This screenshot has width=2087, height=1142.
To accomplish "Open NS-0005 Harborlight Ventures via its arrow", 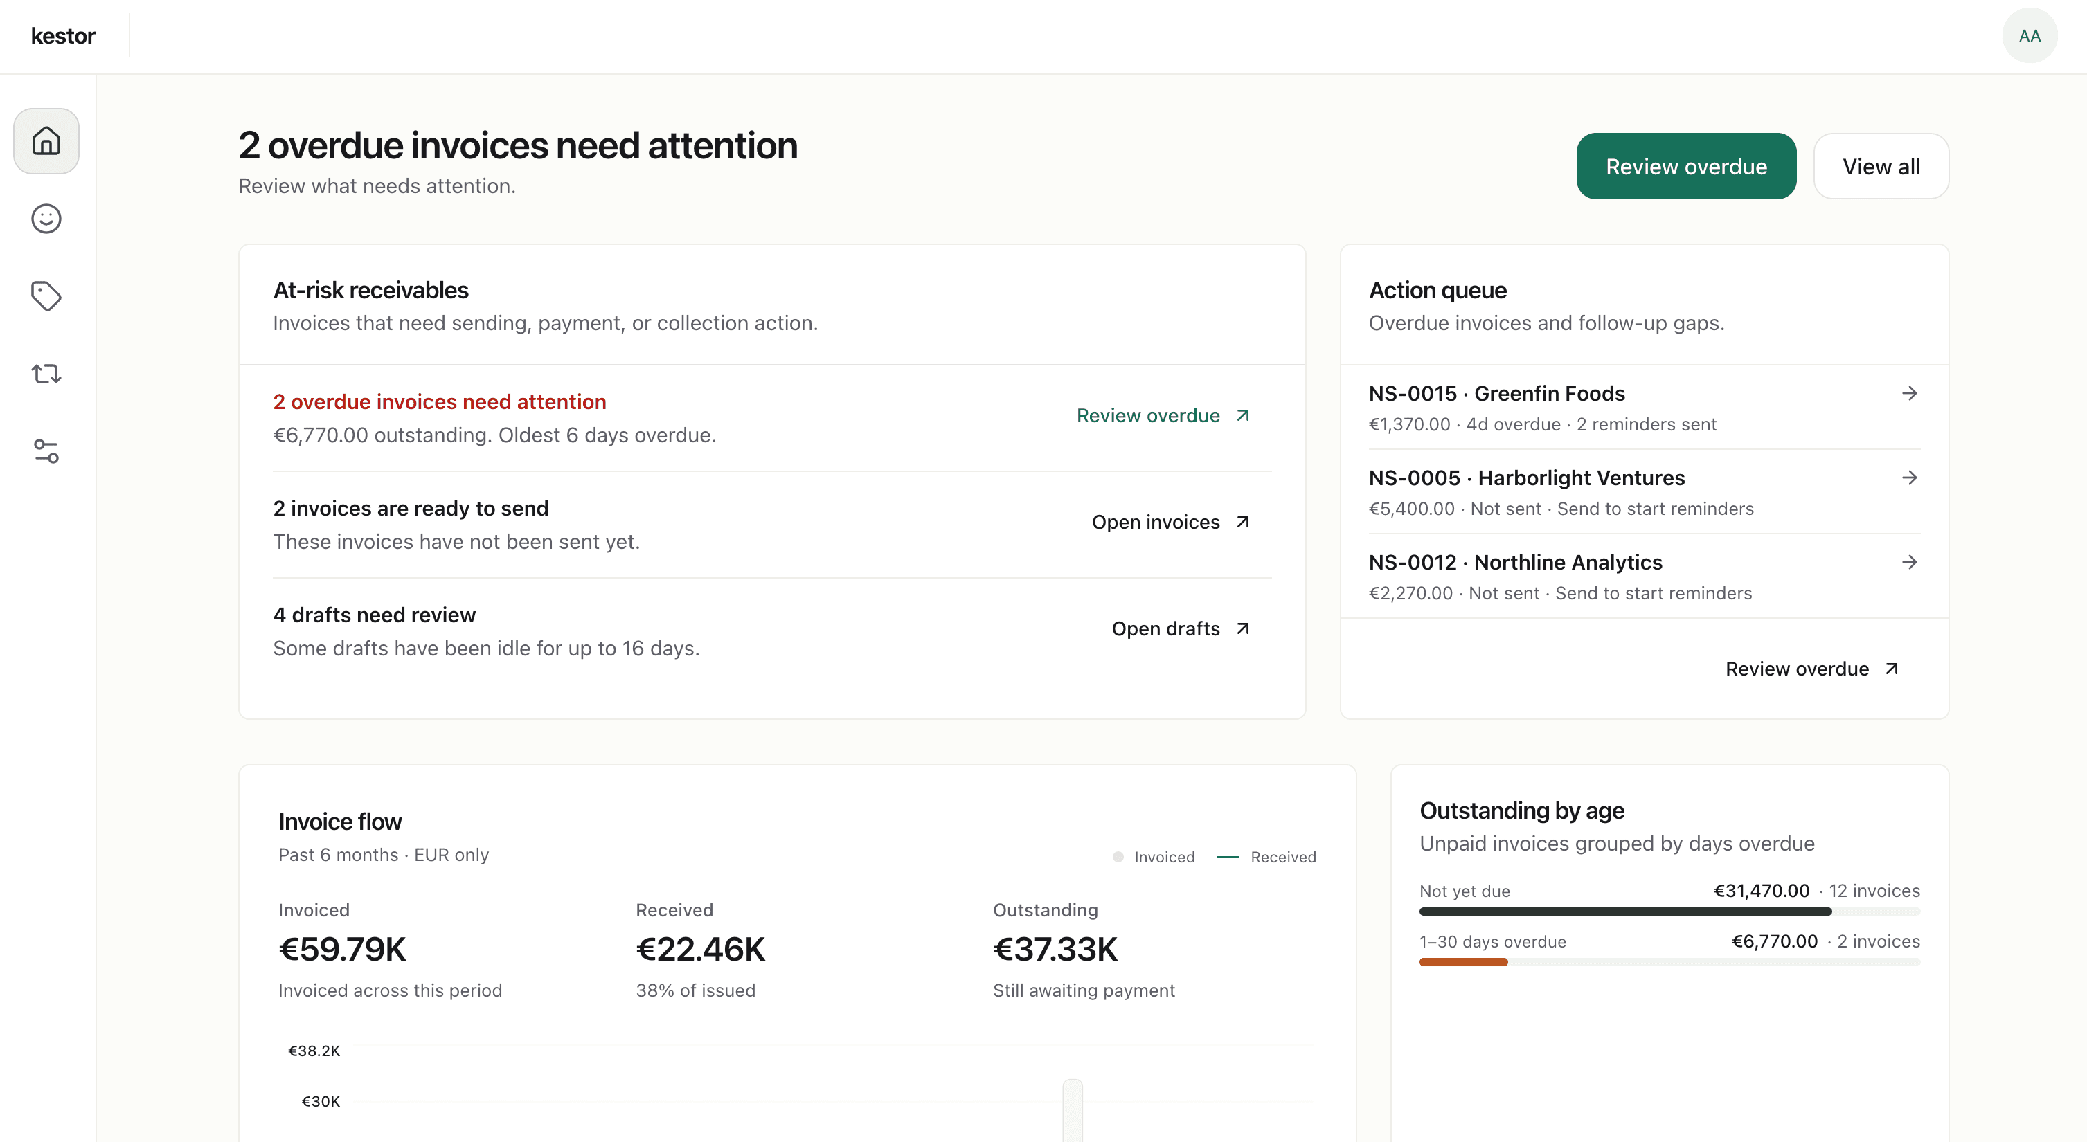I will pos(1910,477).
